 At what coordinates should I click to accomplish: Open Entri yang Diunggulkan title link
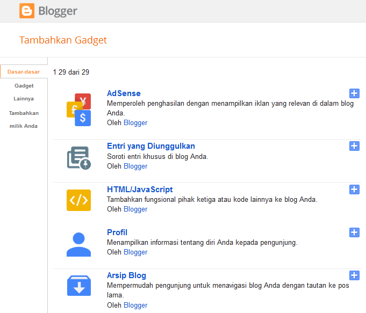point(151,146)
